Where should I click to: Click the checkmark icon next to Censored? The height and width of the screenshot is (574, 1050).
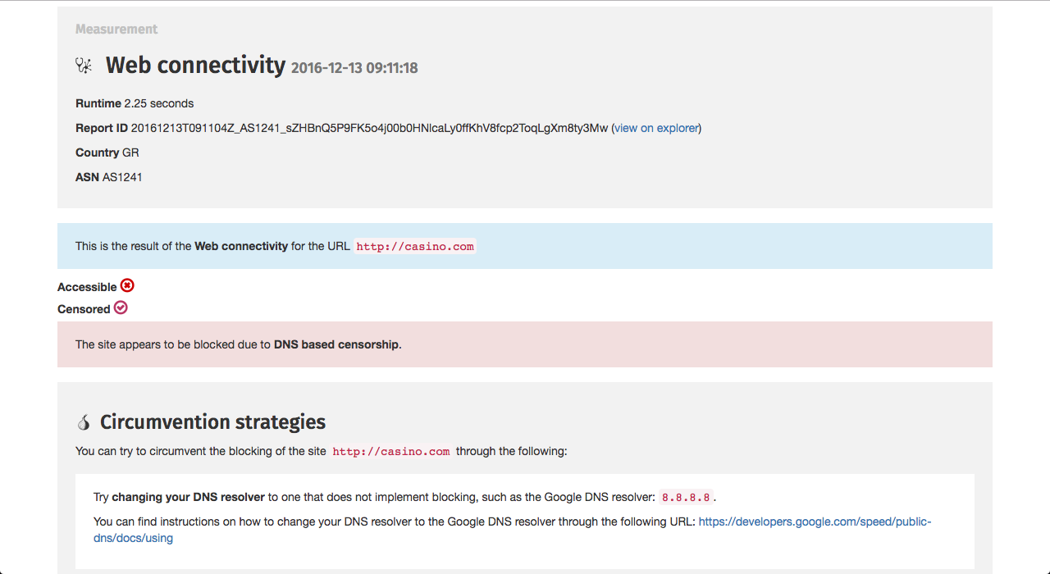tap(121, 307)
